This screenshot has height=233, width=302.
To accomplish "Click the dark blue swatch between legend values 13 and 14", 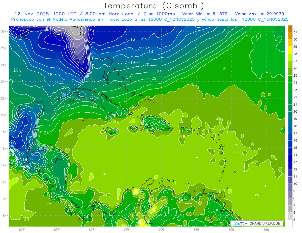I will pyautogui.click(x=290, y=158).
